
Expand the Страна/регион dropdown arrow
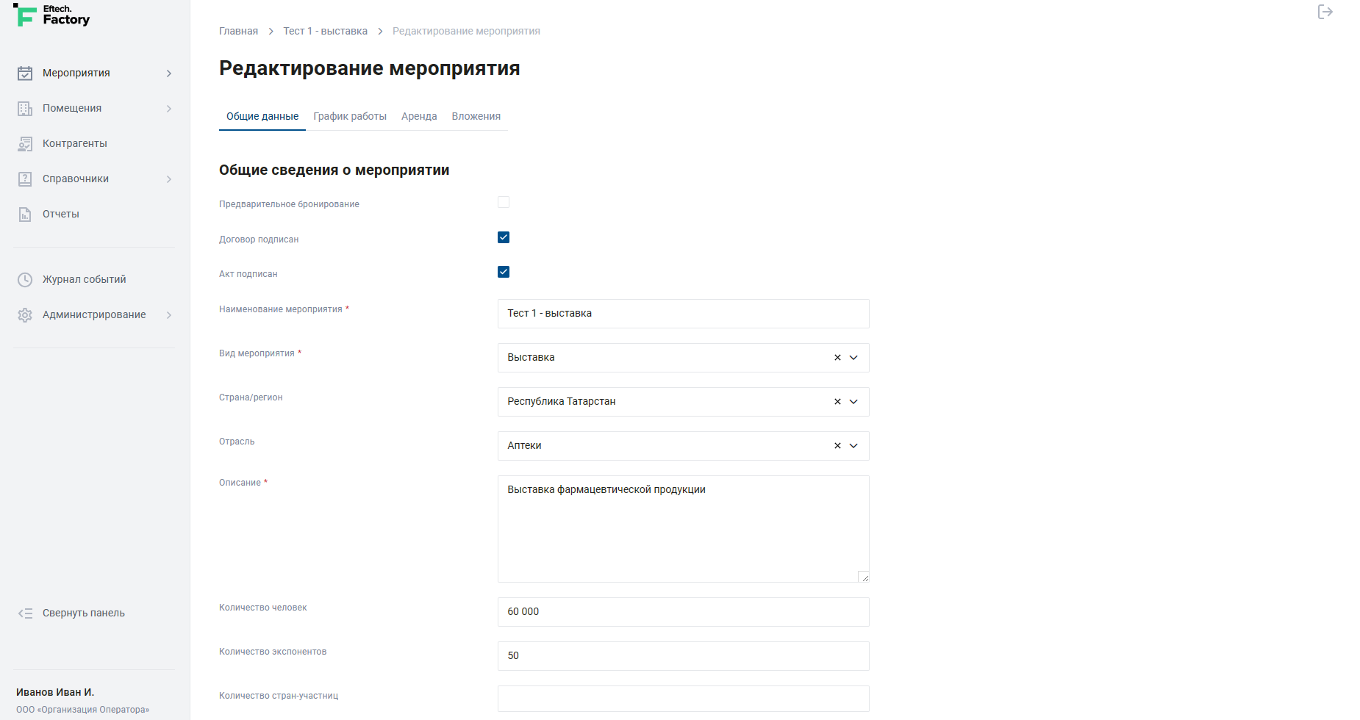click(853, 402)
